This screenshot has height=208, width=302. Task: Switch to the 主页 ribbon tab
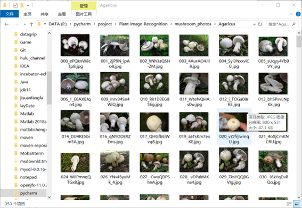[27, 14]
